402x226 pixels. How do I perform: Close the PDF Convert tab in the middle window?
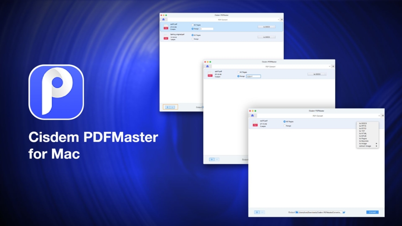(x=330, y=66)
